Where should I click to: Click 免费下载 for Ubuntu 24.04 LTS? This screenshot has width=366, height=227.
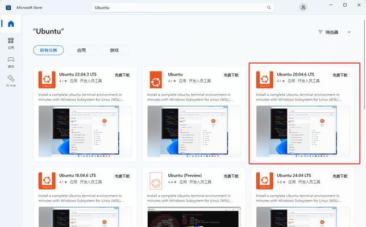click(340, 176)
